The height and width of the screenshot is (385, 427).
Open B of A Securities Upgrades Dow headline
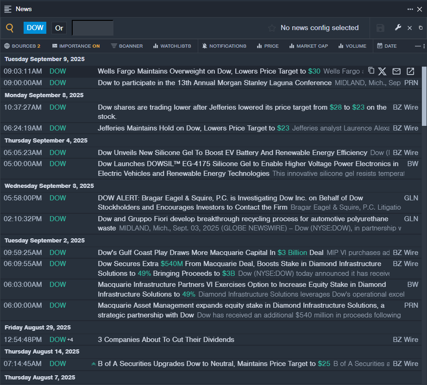tap(214, 364)
